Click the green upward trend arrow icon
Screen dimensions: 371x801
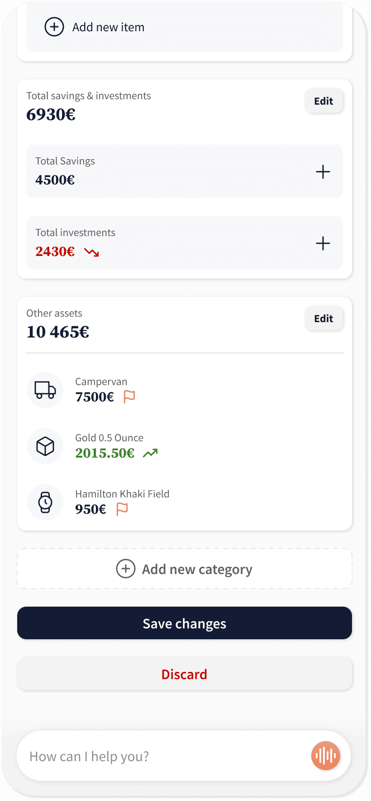pos(150,453)
